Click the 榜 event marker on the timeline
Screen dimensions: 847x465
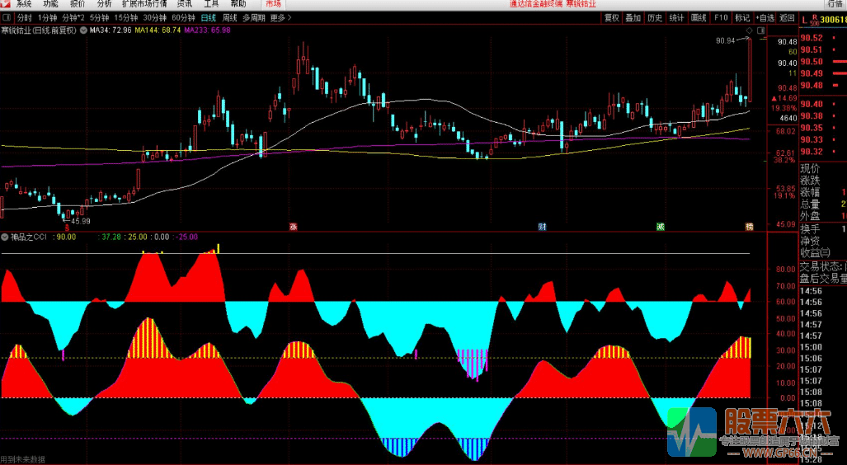(749, 227)
